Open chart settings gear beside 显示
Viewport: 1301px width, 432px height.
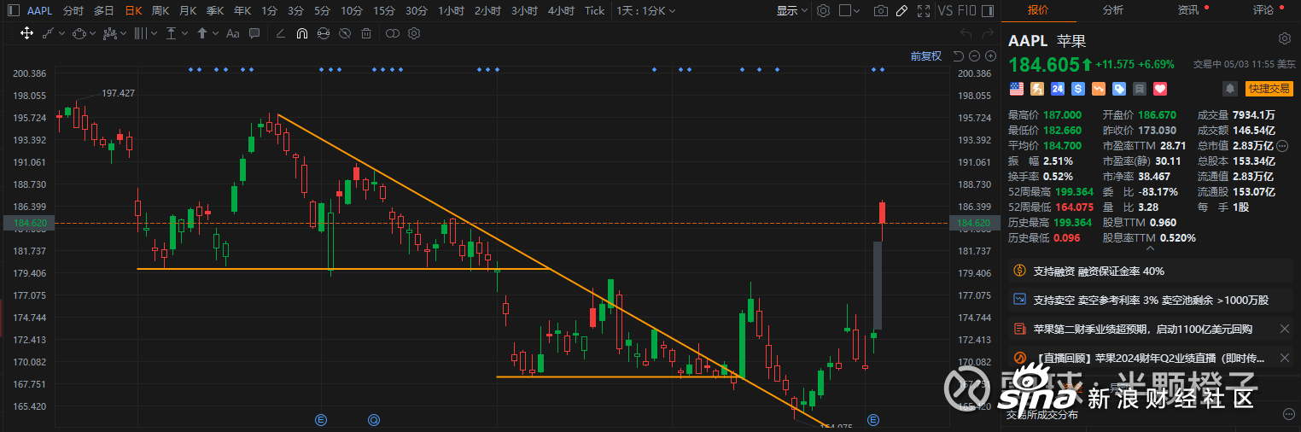(823, 10)
